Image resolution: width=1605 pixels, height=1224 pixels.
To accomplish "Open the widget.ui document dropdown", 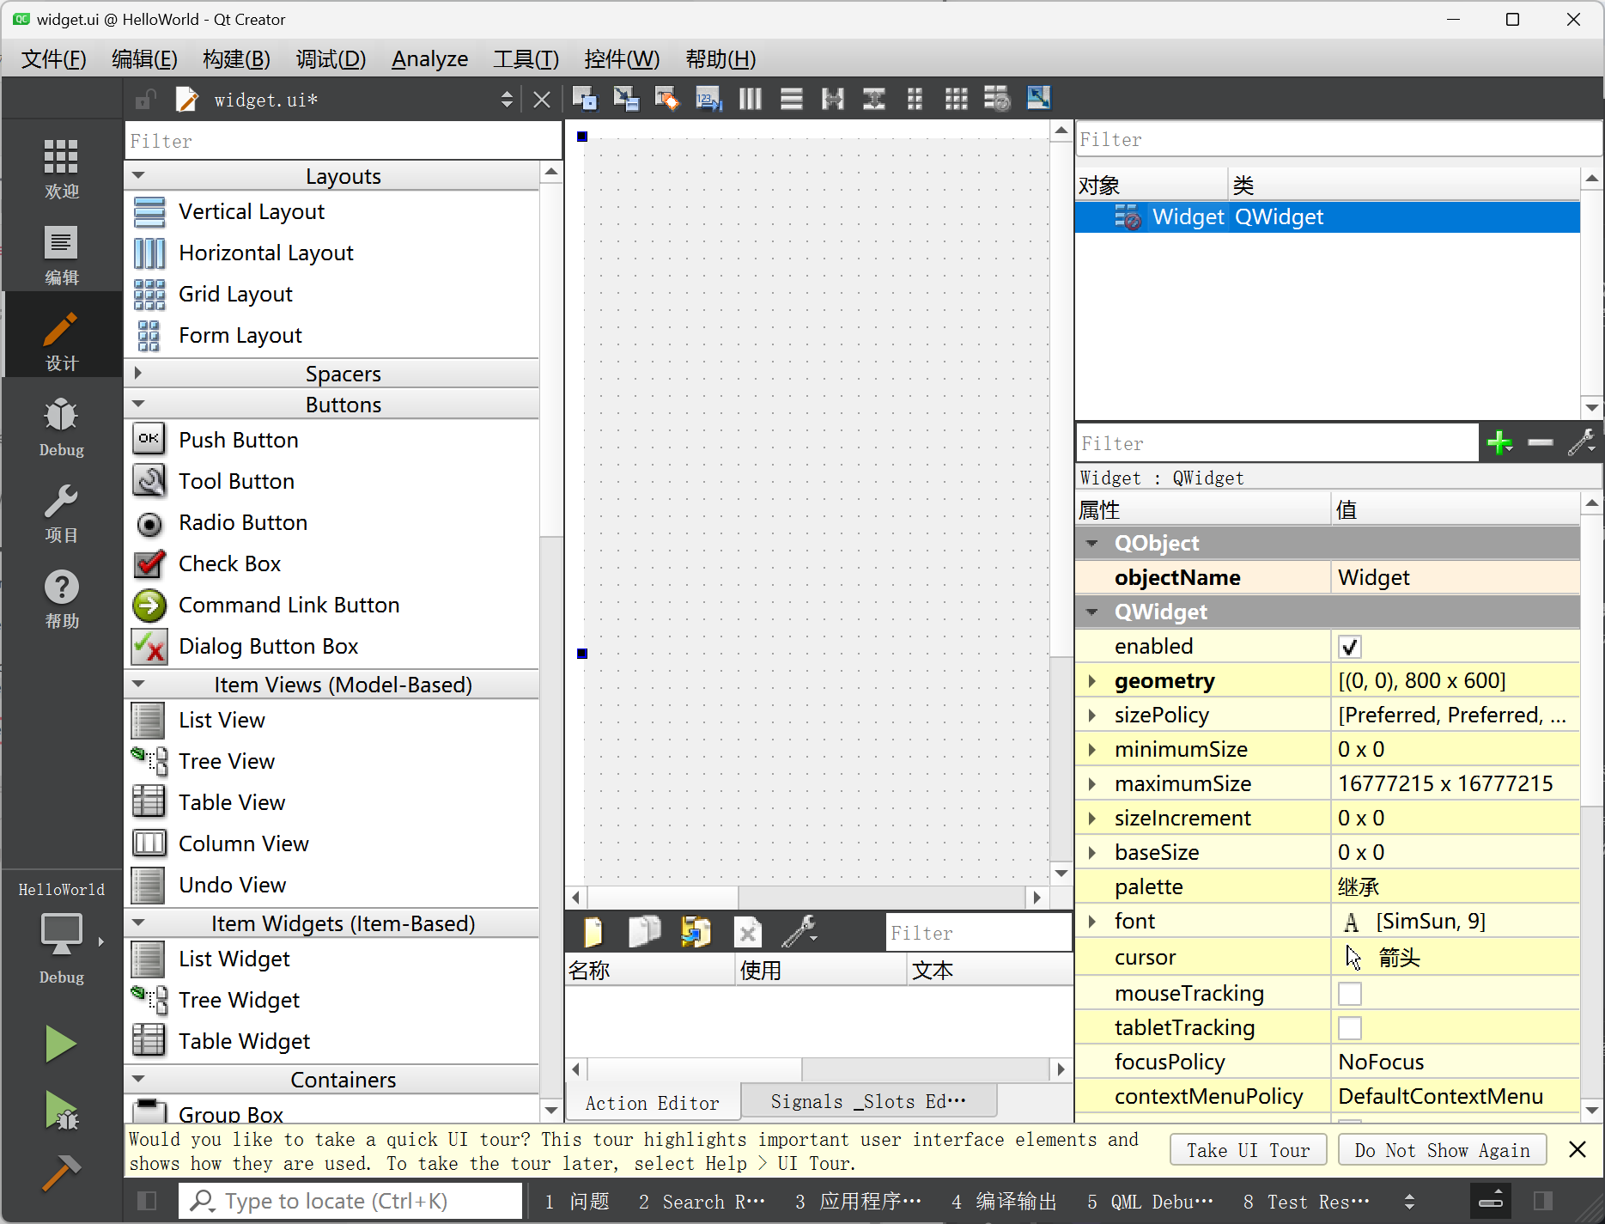I will click(x=507, y=100).
